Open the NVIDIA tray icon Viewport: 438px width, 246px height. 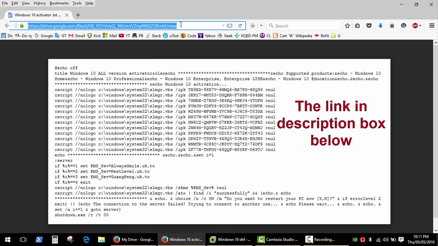355,240
